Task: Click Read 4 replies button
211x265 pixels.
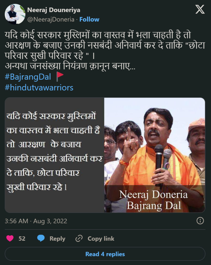Action: click(x=105, y=254)
